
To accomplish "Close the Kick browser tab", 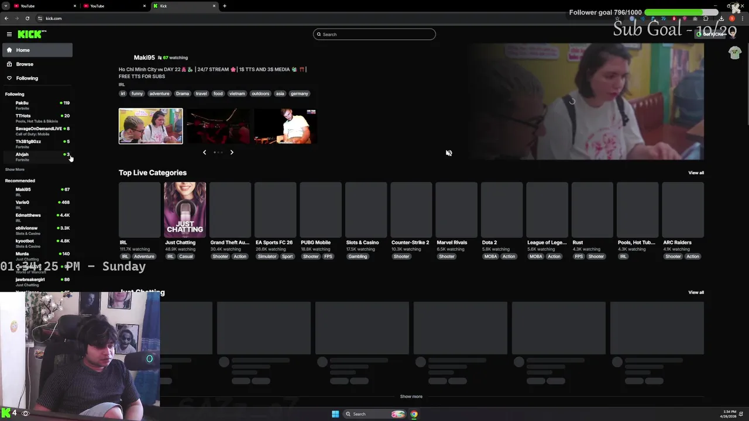I will [214, 6].
